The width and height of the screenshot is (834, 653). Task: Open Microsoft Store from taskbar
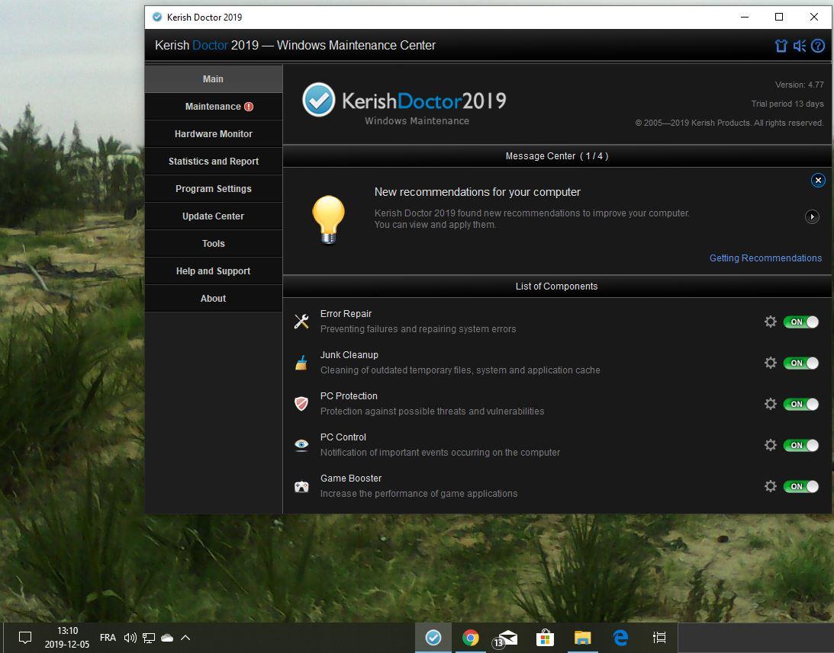point(545,637)
